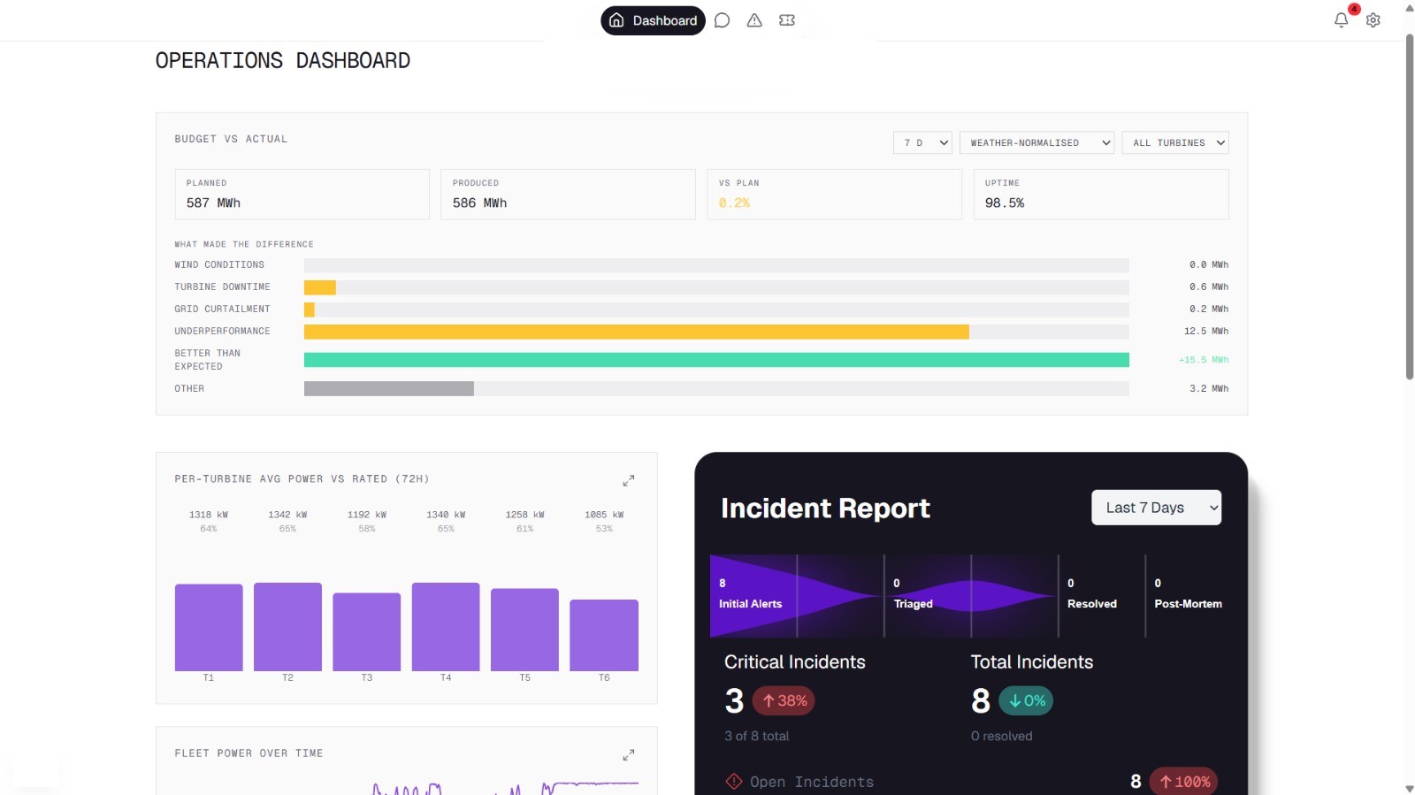Viewport: 1415px width, 795px height.
Task: Click the Better Than Expected green bar
Action: pyautogui.click(x=716, y=360)
